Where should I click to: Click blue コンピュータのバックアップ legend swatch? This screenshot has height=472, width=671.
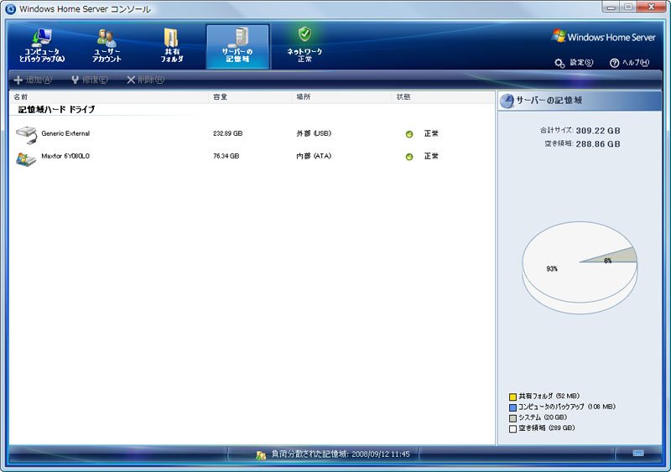coord(512,407)
